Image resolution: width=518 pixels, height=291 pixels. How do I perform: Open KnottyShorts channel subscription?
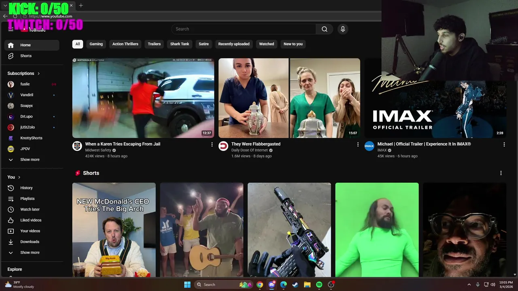pos(32,138)
